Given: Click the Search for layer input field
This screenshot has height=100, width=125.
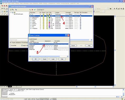Looking at the screenshot, I should pyautogui.click(x=19, y=40).
